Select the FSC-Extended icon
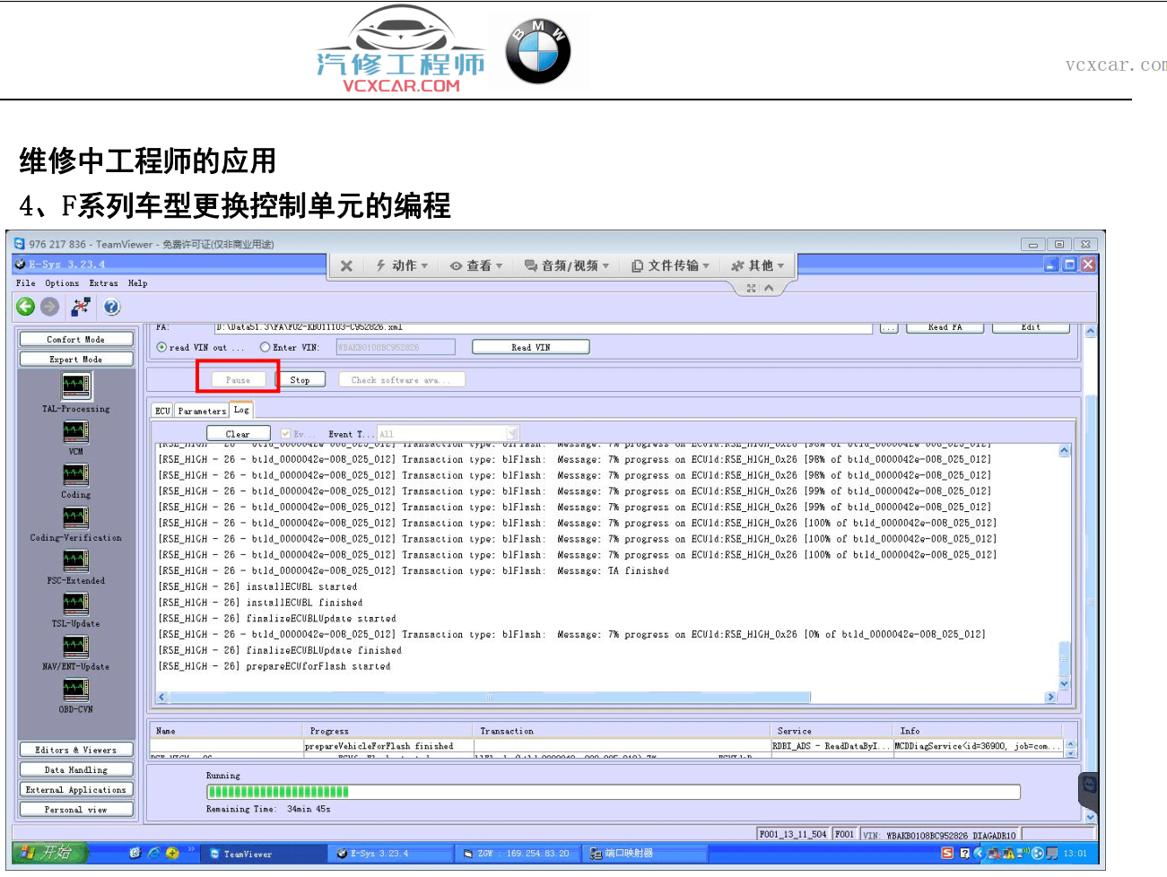 (75, 560)
